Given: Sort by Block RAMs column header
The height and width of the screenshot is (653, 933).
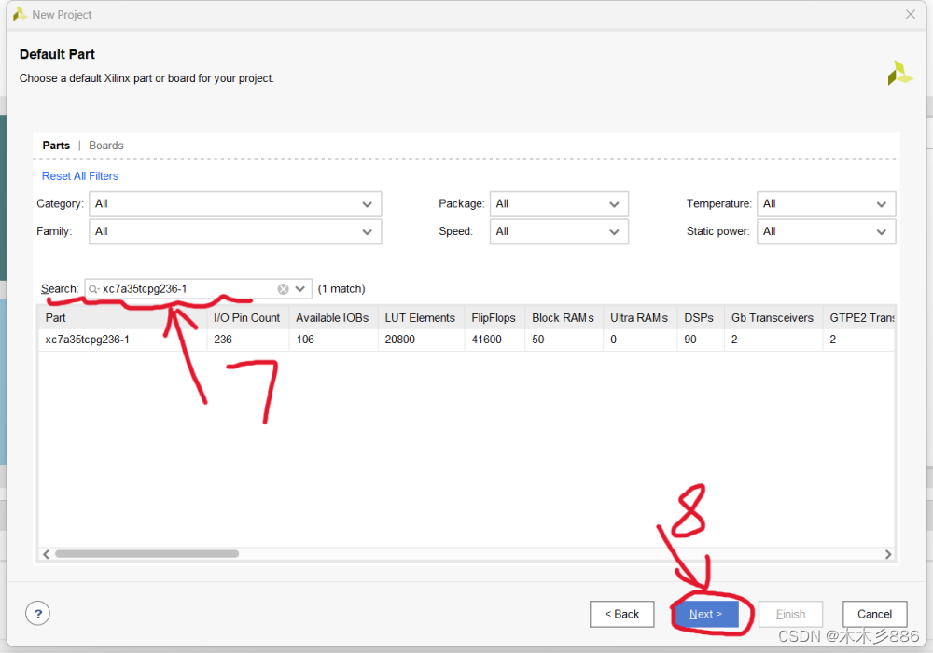Looking at the screenshot, I should tap(563, 317).
